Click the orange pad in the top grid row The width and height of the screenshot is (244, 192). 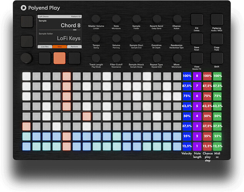click(x=67, y=76)
